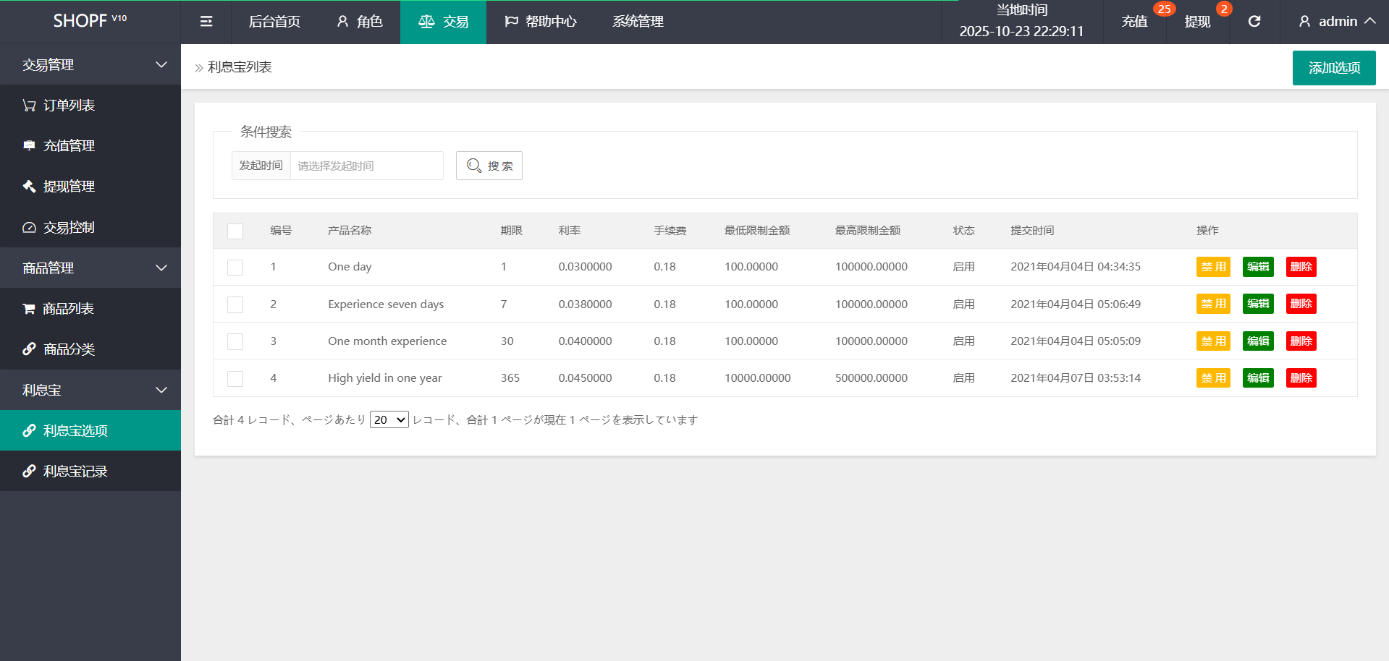Switch to the 帮助中心 top tab
The image size is (1389, 661).
tap(541, 22)
